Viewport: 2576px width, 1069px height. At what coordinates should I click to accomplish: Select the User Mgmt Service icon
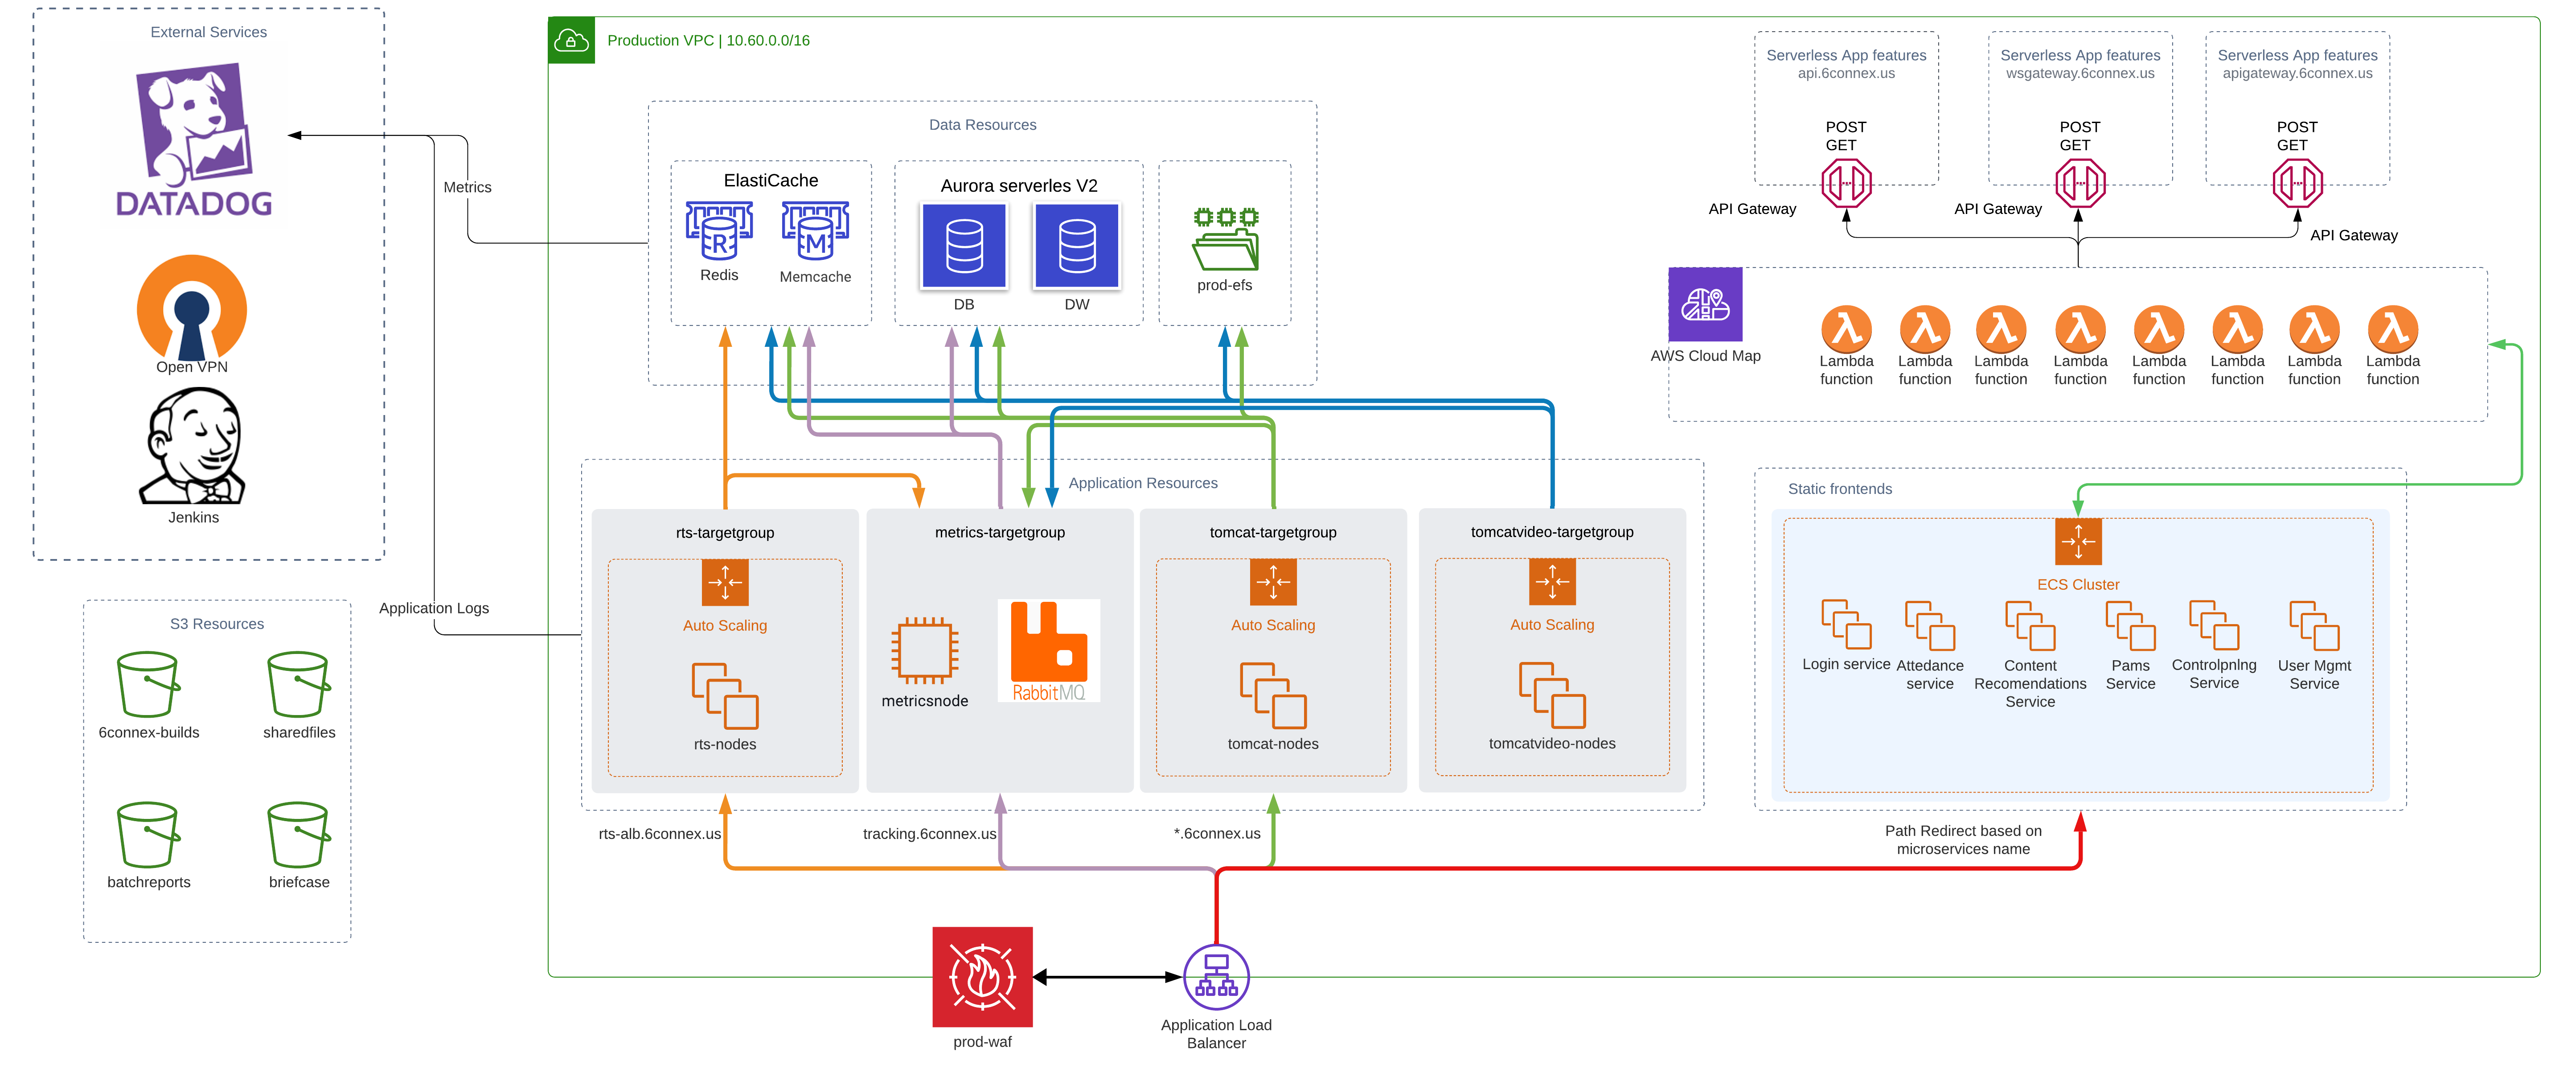[x=2314, y=626]
